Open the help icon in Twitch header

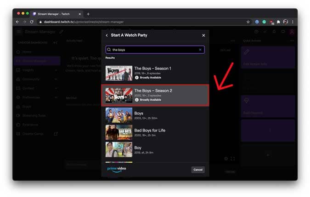point(256,32)
